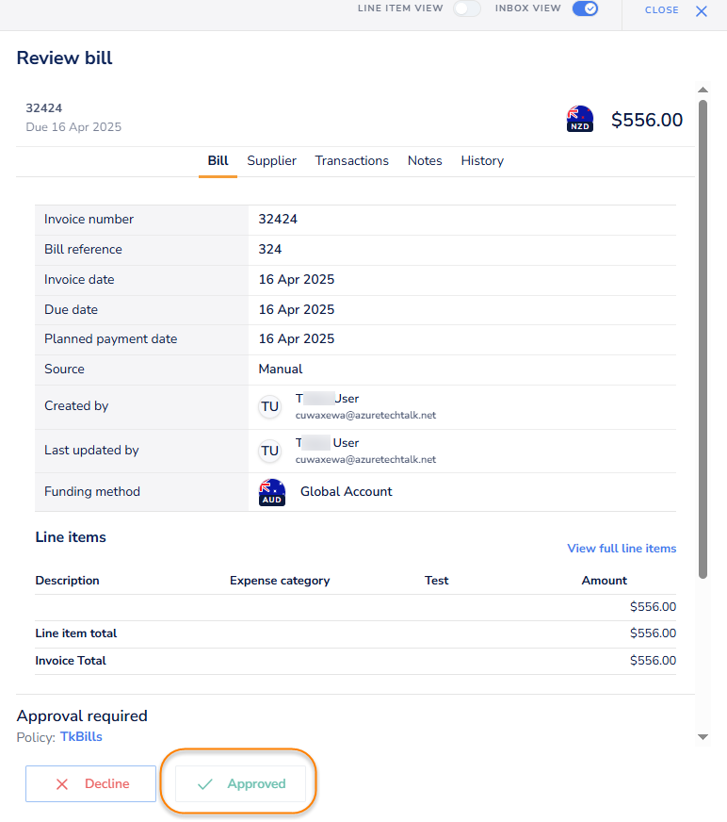This screenshot has height=822, width=727.
Task: Select the Notes tab
Action: [425, 161]
